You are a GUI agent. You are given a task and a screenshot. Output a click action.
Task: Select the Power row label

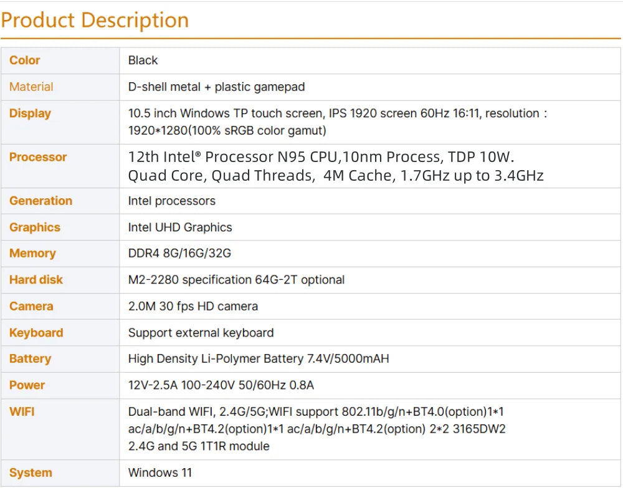click(x=27, y=385)
